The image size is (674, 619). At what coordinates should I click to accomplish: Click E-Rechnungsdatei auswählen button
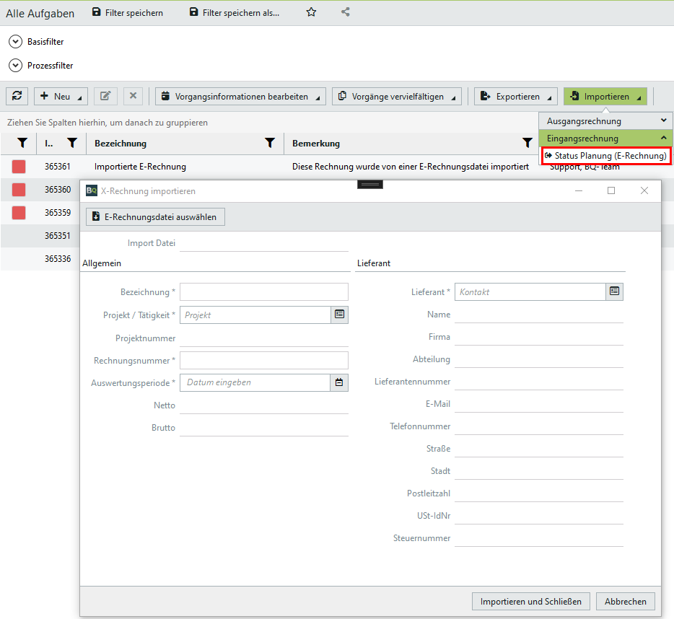point(156,216)
